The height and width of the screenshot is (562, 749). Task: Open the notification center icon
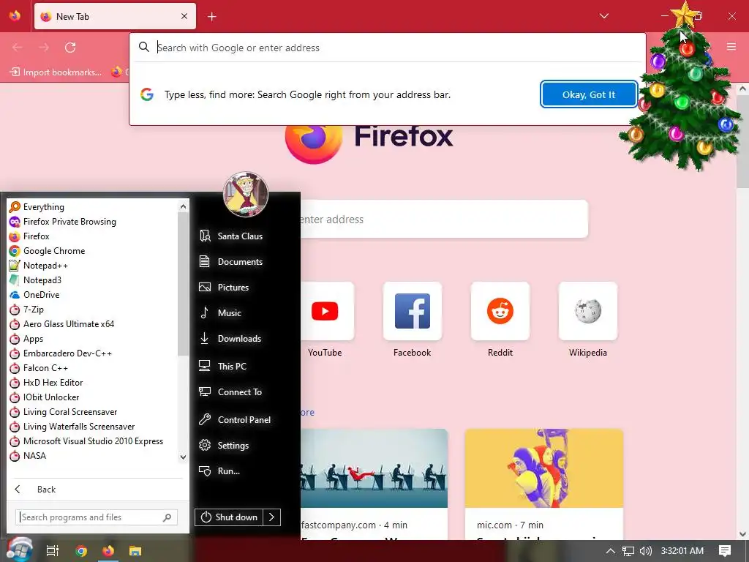point(725,551)
